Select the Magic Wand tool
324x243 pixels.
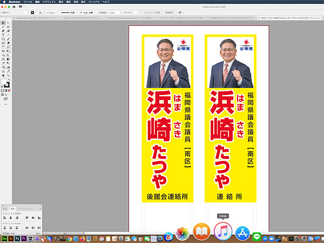click(x=3, y=27)
